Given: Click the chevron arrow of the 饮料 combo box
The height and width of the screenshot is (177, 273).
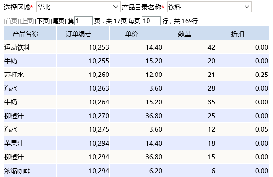Looking at the screenshot, I should pyautogui.click(x=246, y=7).
